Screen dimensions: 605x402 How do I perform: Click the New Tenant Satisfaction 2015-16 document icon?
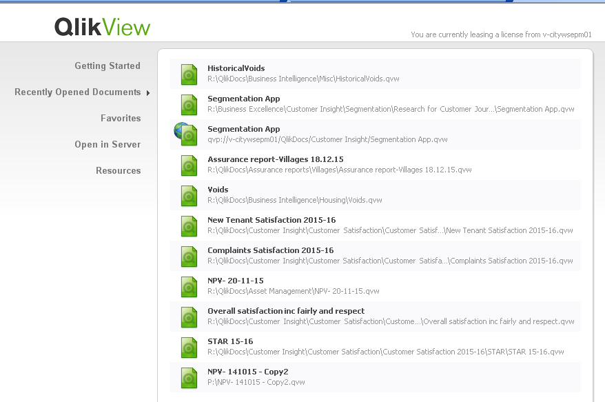[x=189, y=226]
